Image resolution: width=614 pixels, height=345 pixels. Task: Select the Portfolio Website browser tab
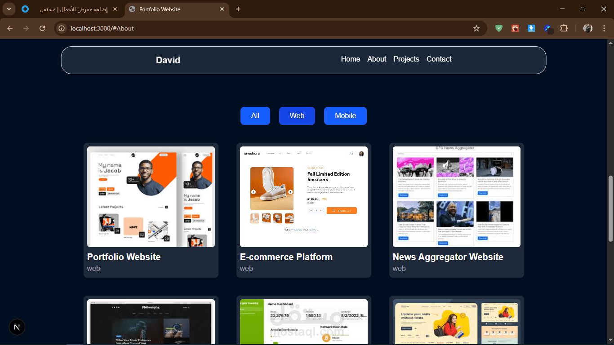[176, 9]
